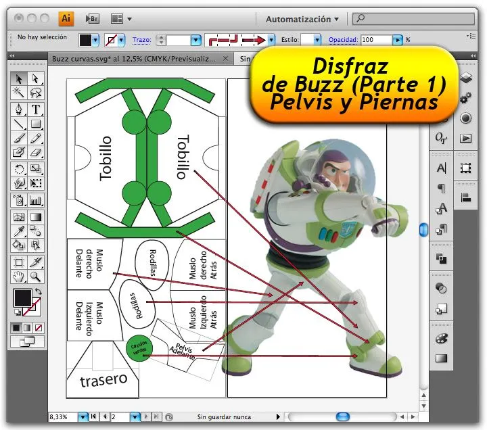Collapse the toolbox with double-arrow
487x430 pixels.
pyautogui.click(x=12, y=56)
